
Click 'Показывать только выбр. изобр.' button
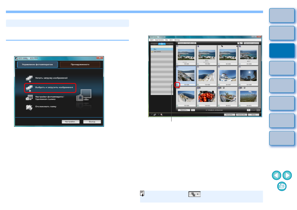tap(187, 43)
